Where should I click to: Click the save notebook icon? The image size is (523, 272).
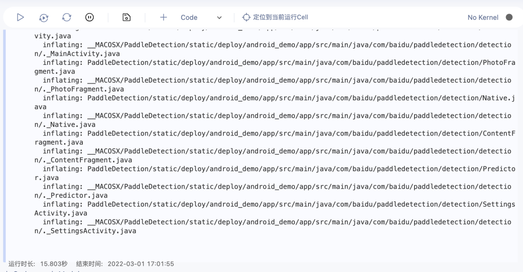tap(126, 17)
